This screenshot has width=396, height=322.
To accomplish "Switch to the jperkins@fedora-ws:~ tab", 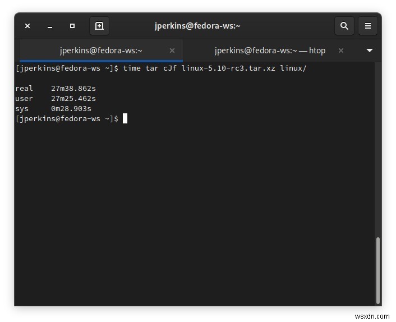I will pyautogui.click(x=101, y=50).
